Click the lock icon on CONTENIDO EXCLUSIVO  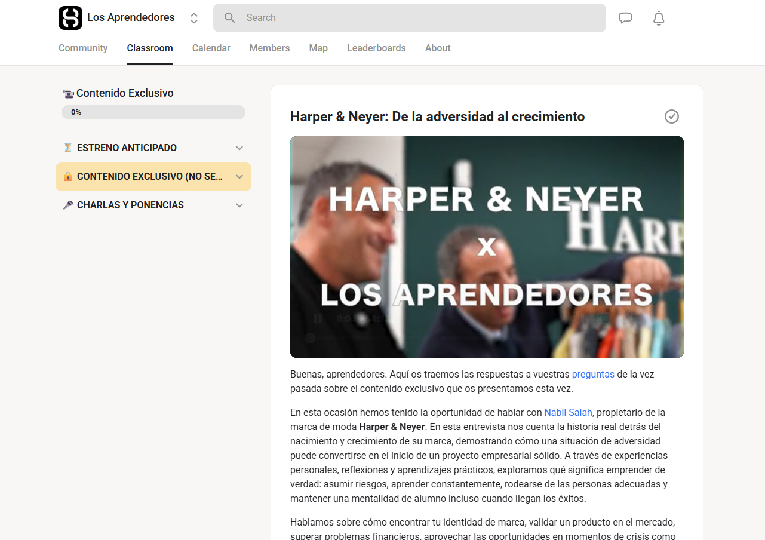click(67, 176)
